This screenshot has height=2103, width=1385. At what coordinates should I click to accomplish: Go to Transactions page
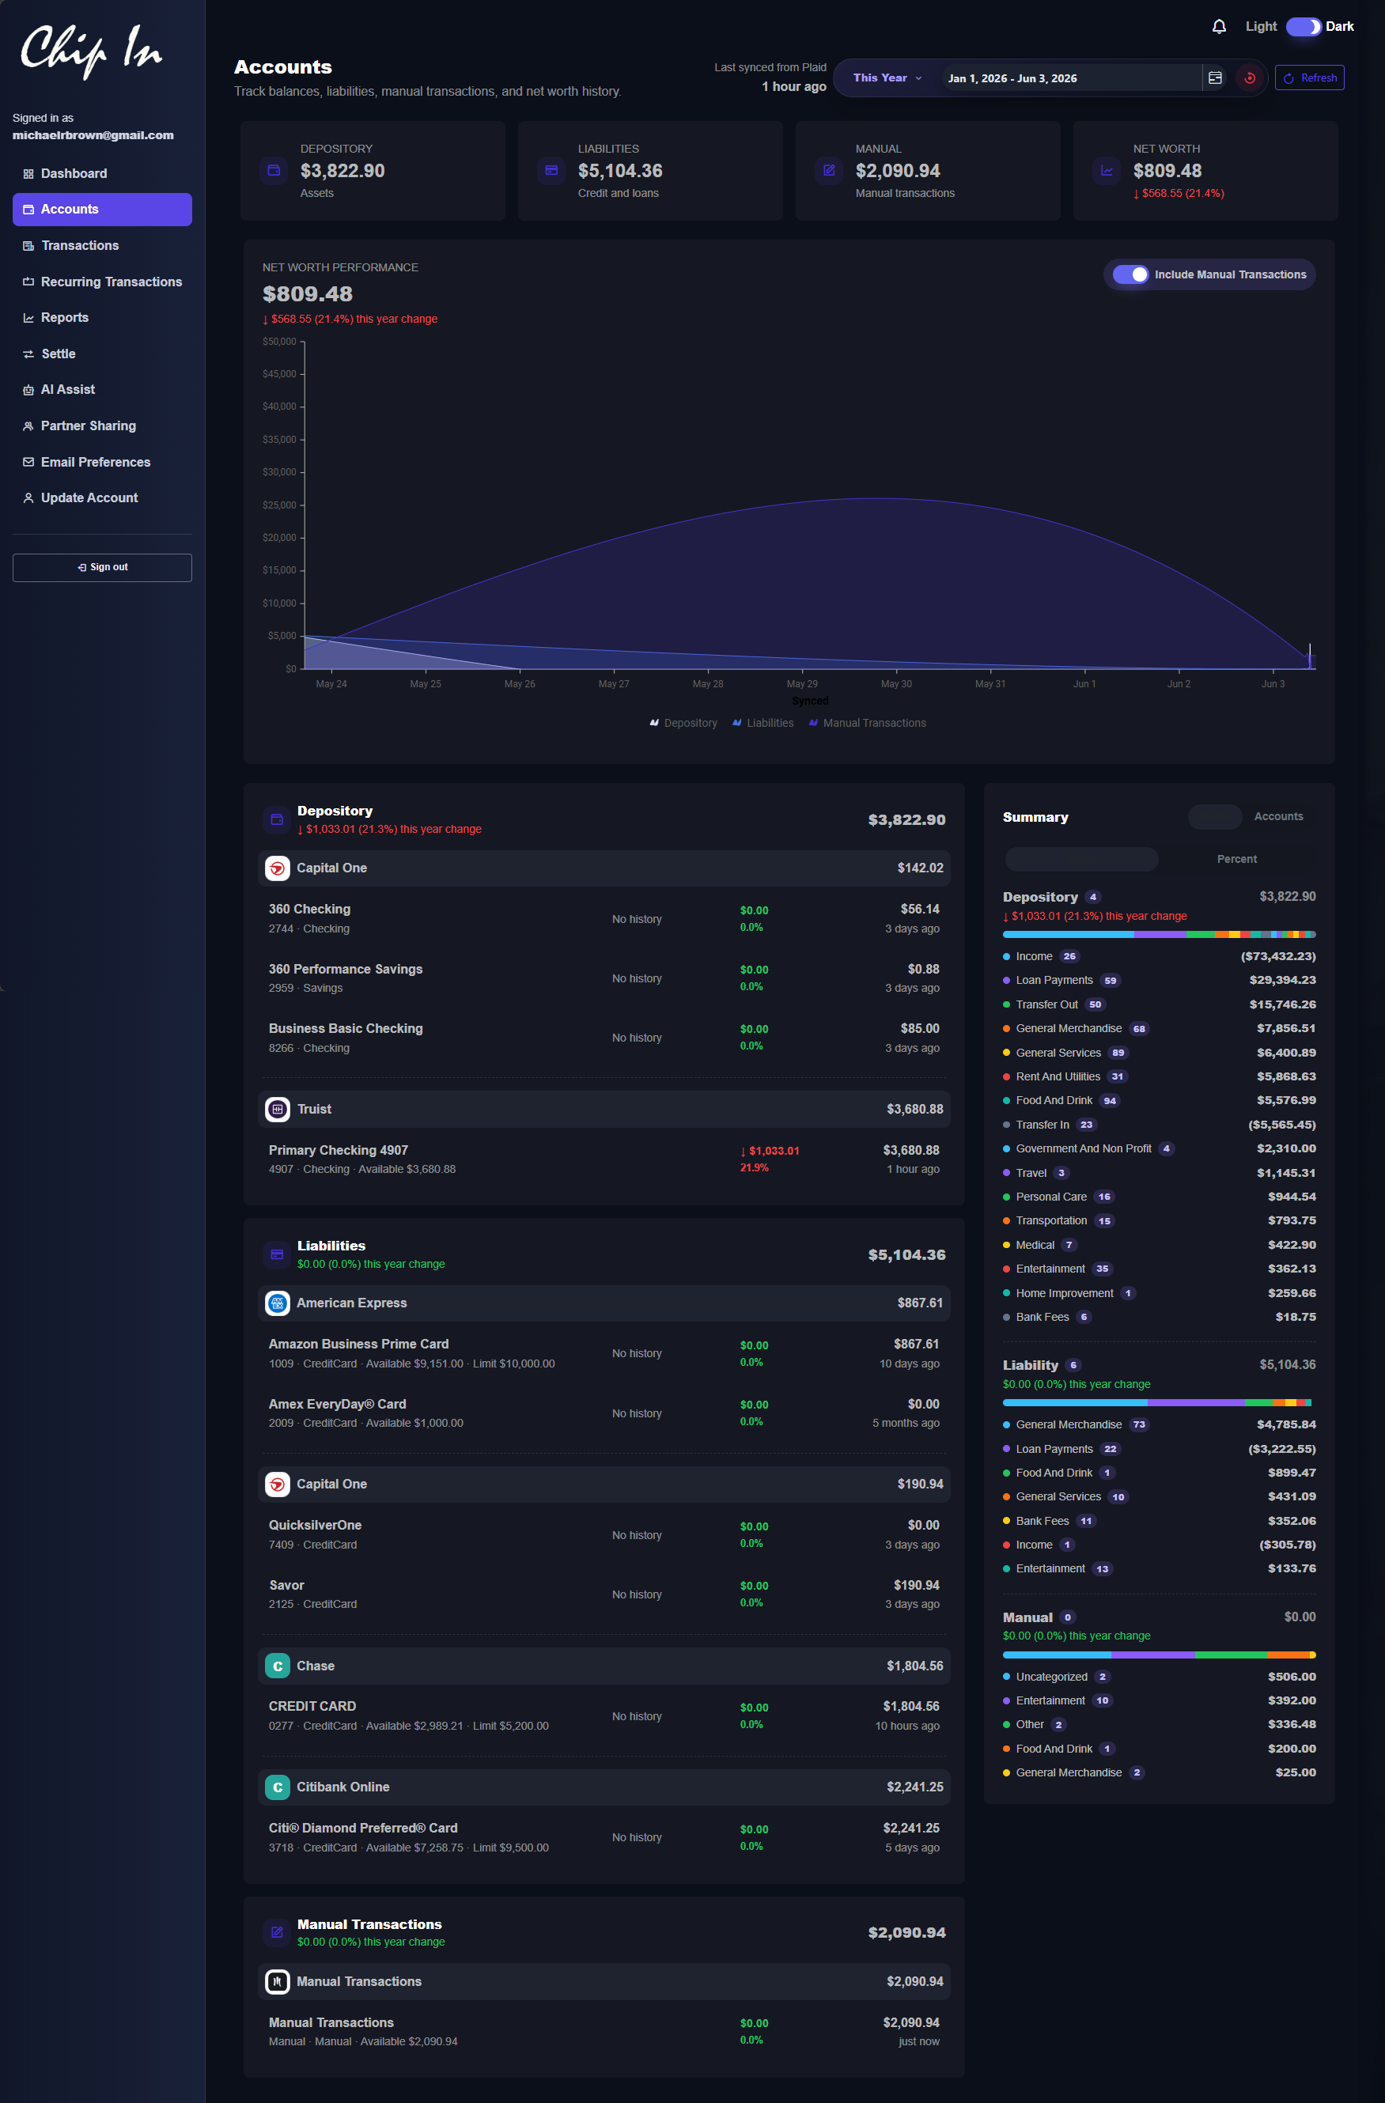[x=102, y=246]
